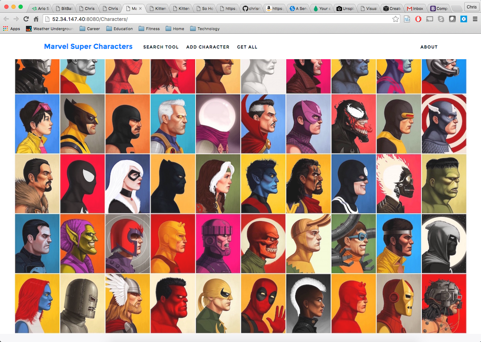Switch to the So Ho browser tab
Image resolution: width=481 pixels, height=342 pixels.
pos(204,8)
